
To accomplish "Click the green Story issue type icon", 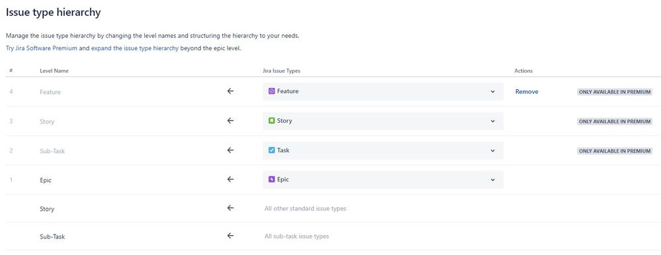I will pyautogui.click(x=271, y=121).
